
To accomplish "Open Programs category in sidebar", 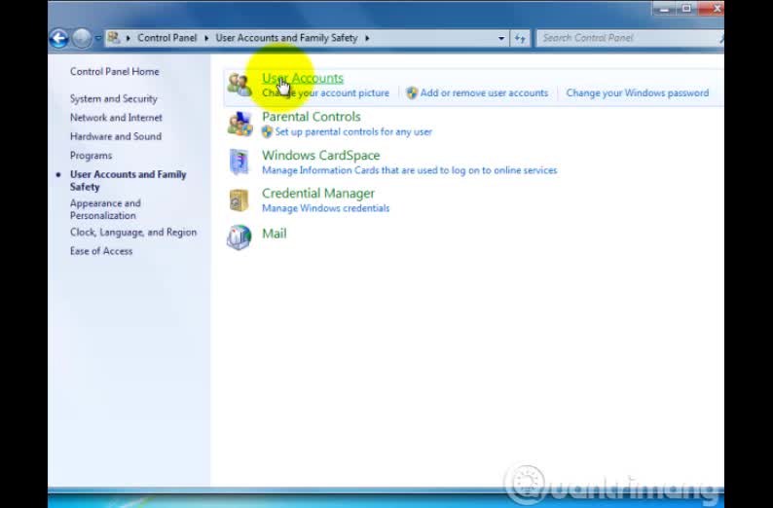I will 91,156.
